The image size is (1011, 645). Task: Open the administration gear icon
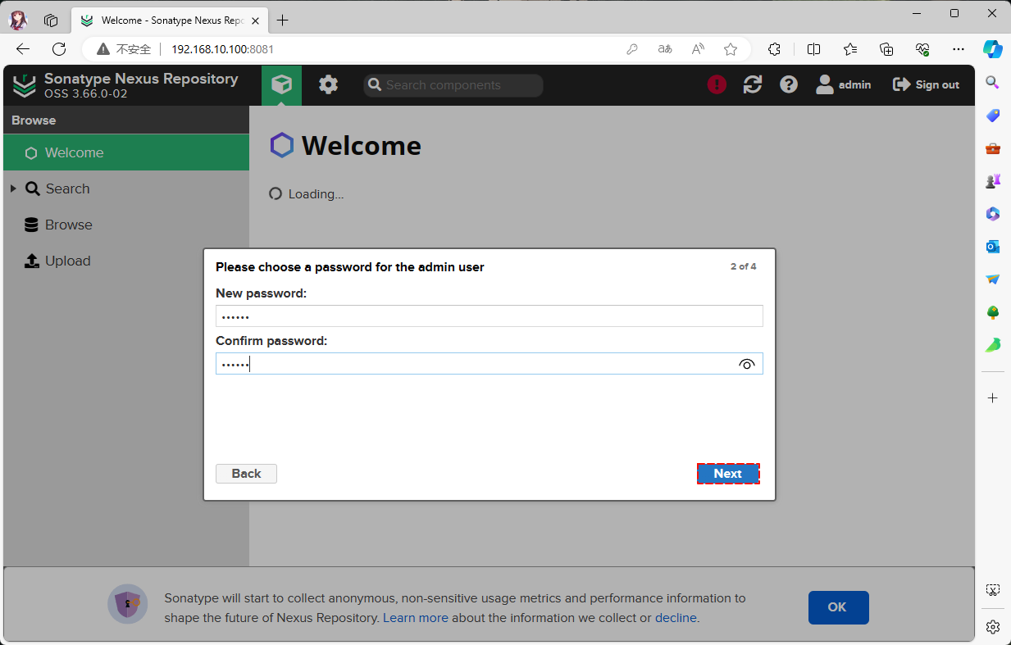click(x=328, y=85)
